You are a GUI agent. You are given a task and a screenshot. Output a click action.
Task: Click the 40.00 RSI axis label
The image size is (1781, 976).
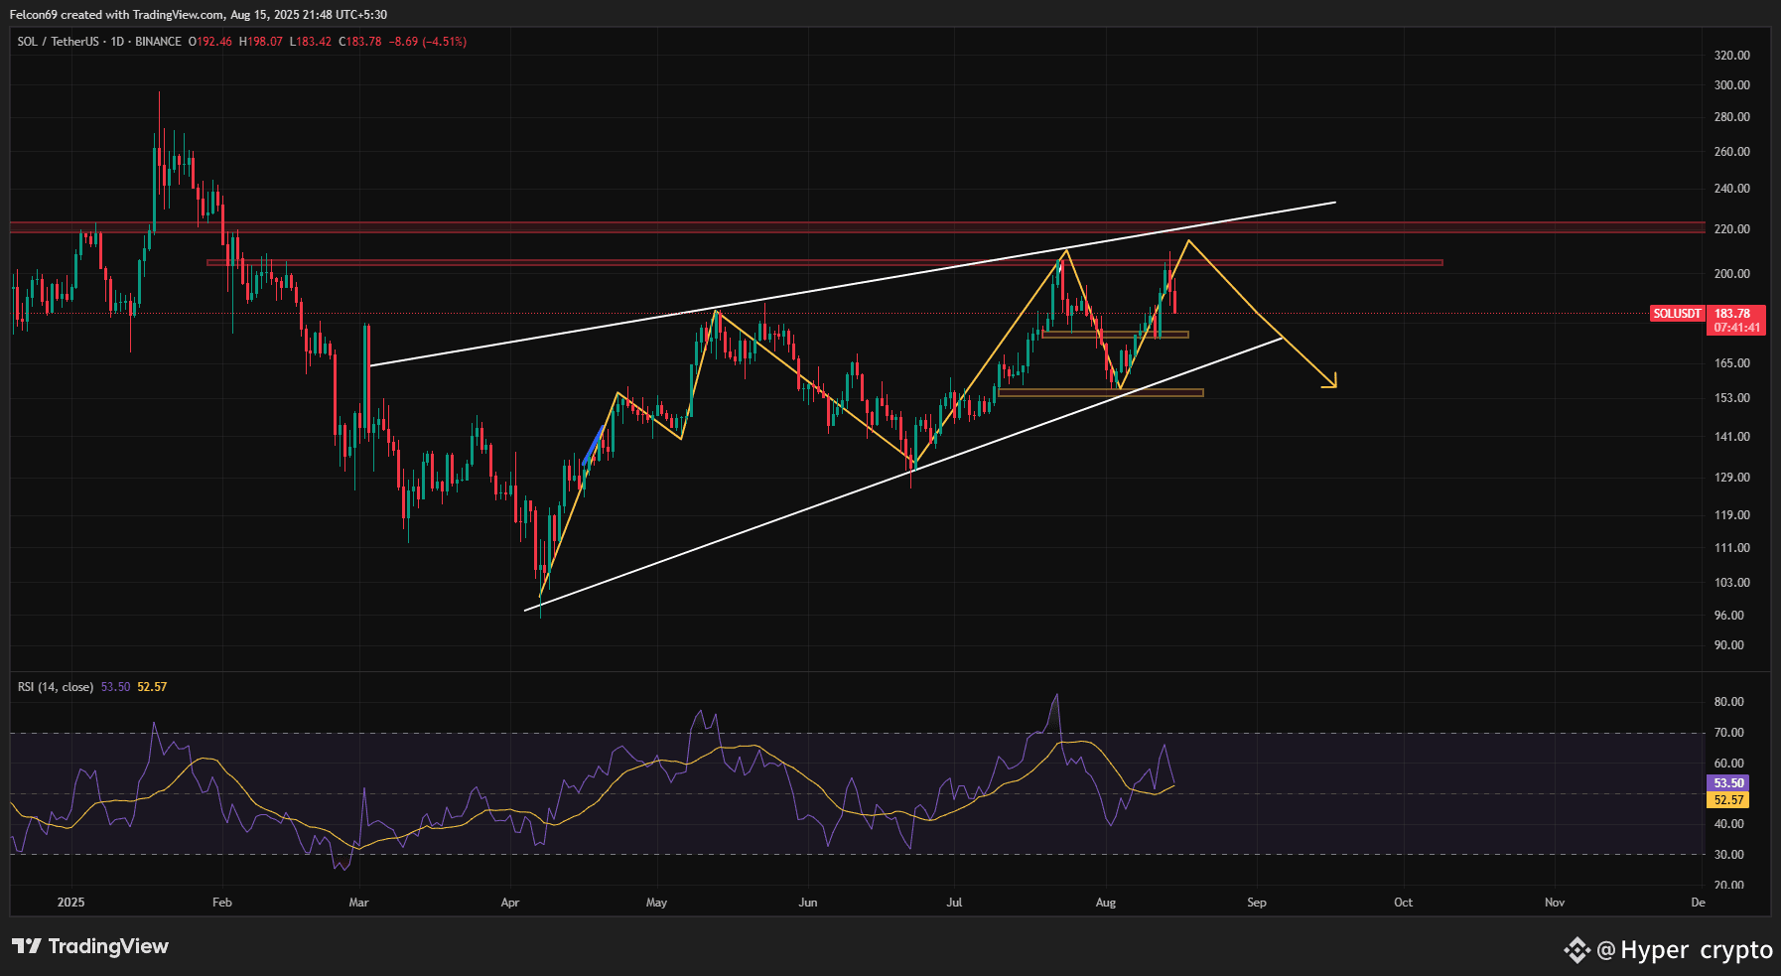click(x=1729, y=824)
